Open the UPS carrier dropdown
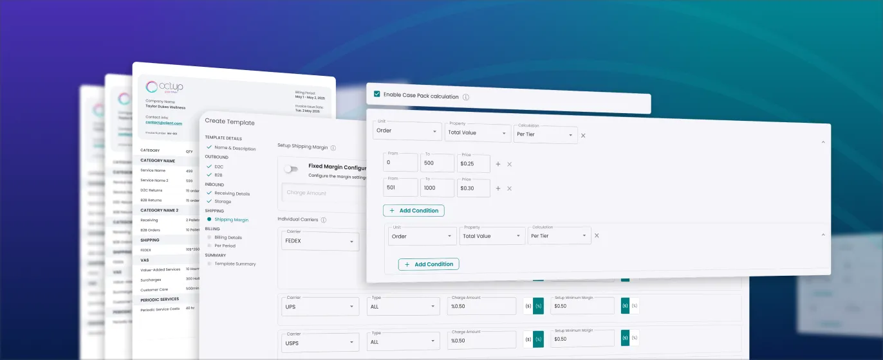The width and height of the screenshot is (883, 360). (x=321, y=306)
